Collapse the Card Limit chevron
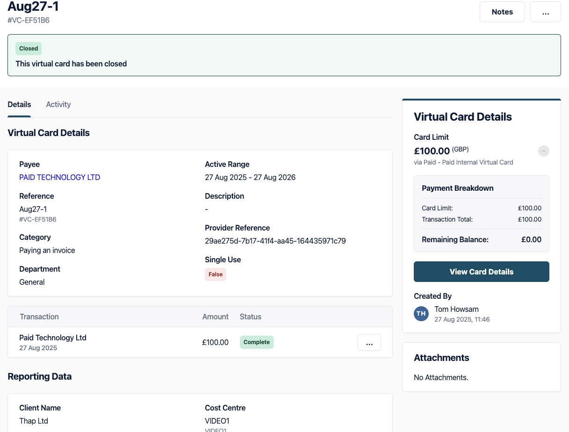Viewport: 569px width, 432px height. (543, 151)
